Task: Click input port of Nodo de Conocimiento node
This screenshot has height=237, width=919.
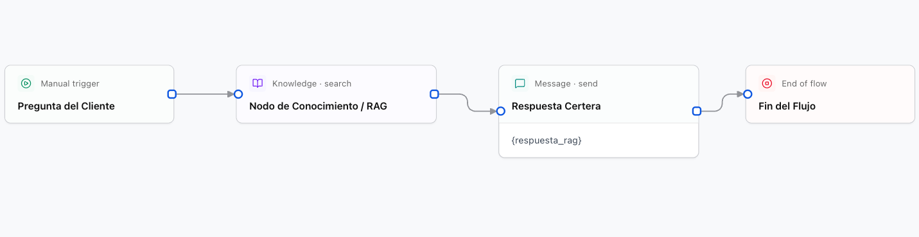Action: [238, 94]
